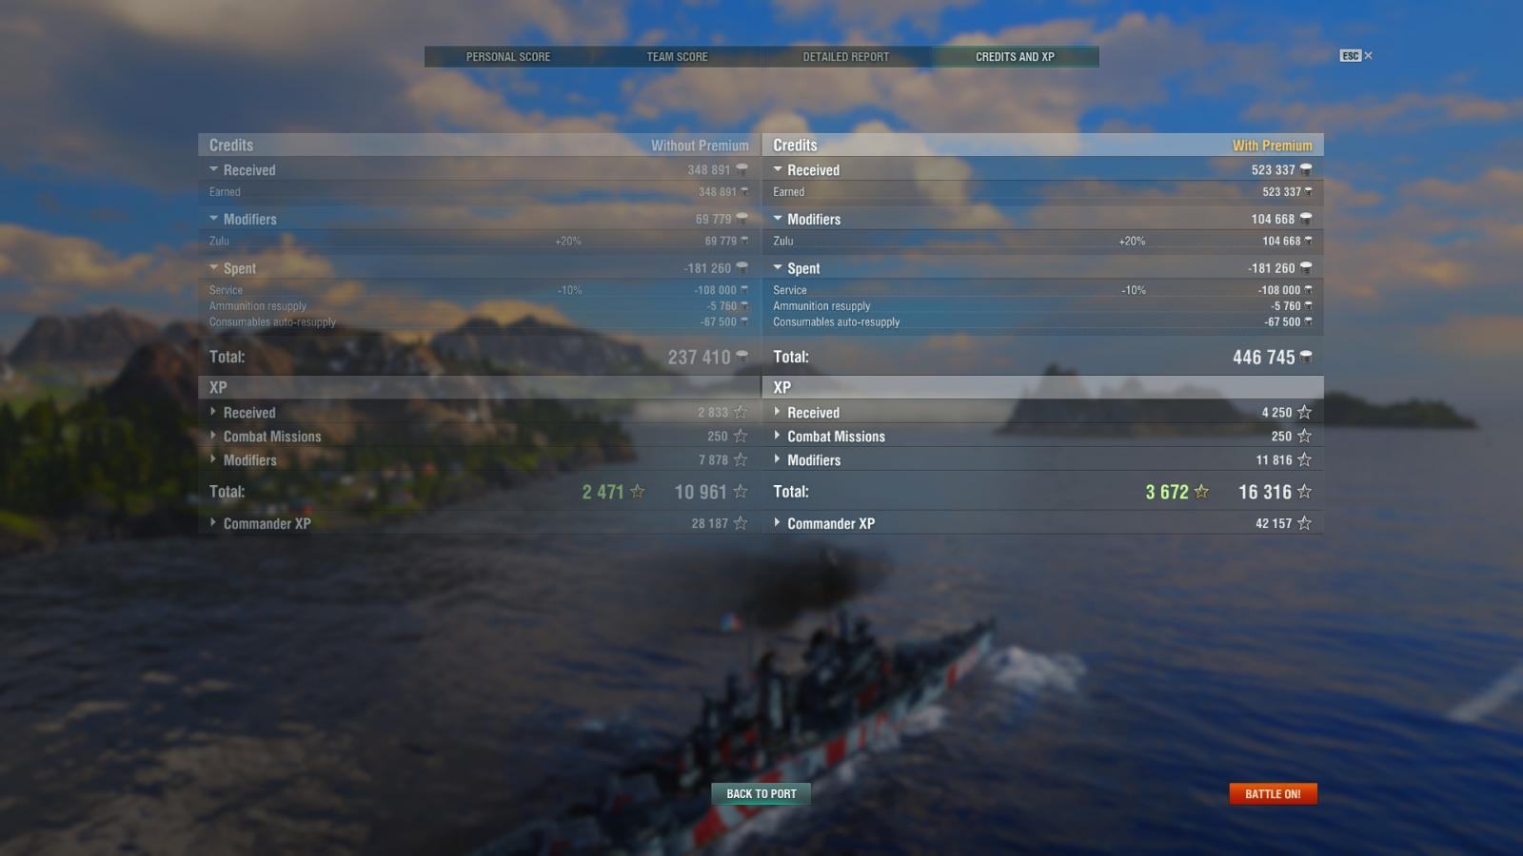Viewport: 1523px width, 856px height.
Task: Click the Back to Port button
Action: [761, 794]
